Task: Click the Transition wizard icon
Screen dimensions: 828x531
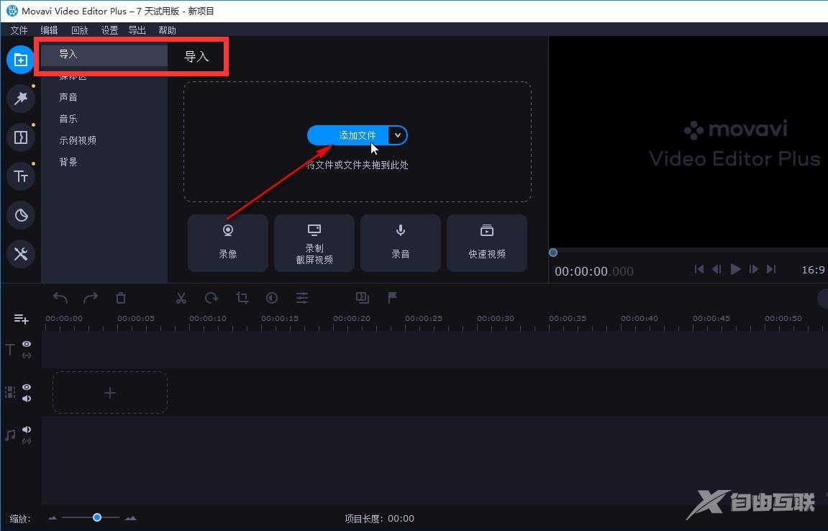Action: pyautogui.click(x=363, y=298)
